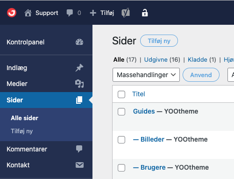Click the Tilføj ny button beside Sider heading
Screen dimensions: 234x179
tap(159, 41)
